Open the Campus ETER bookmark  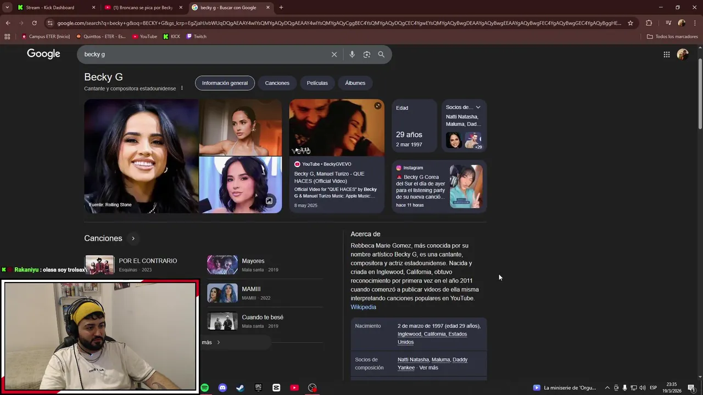tap(46, 37)
